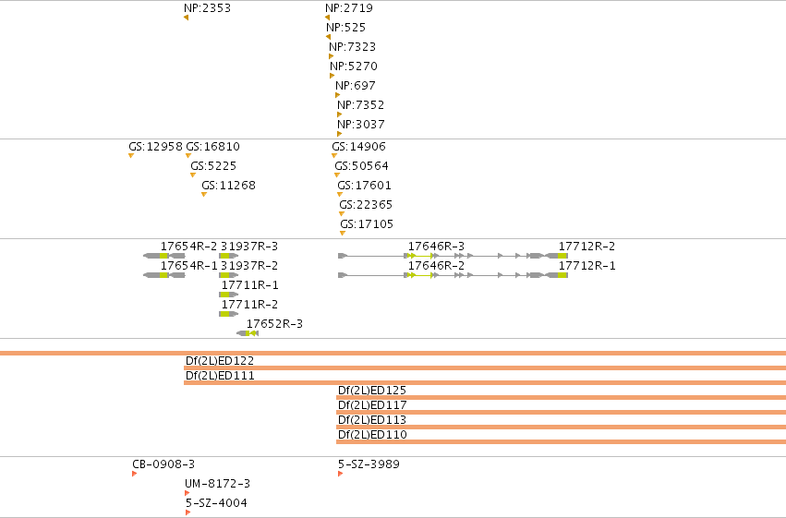Click the NP:2353 insertion marker triangle

tap(186, 18)
